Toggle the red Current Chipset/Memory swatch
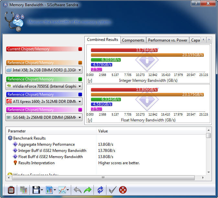218x198 pixels. 80,49
